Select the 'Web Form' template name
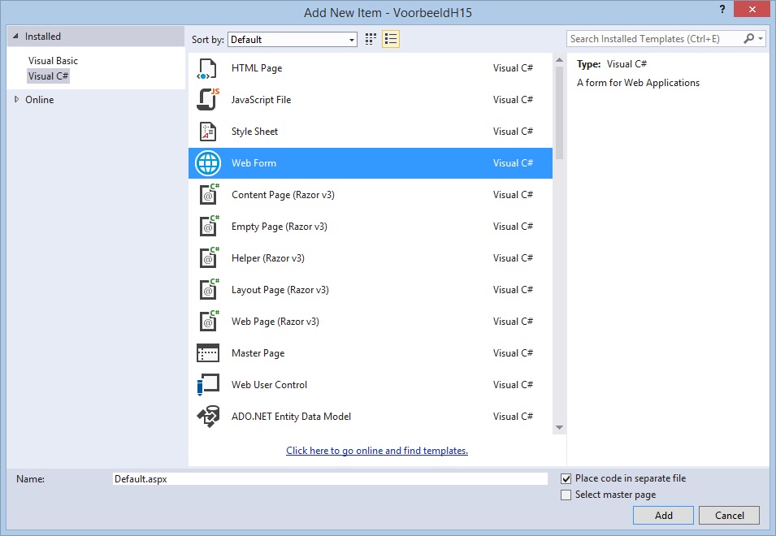This screenshot has width=776, height=536. [254, 163]
